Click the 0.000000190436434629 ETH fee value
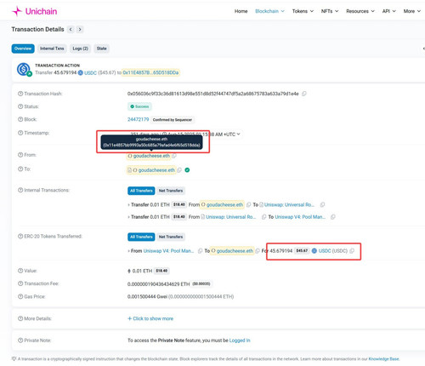 (158, 284)
